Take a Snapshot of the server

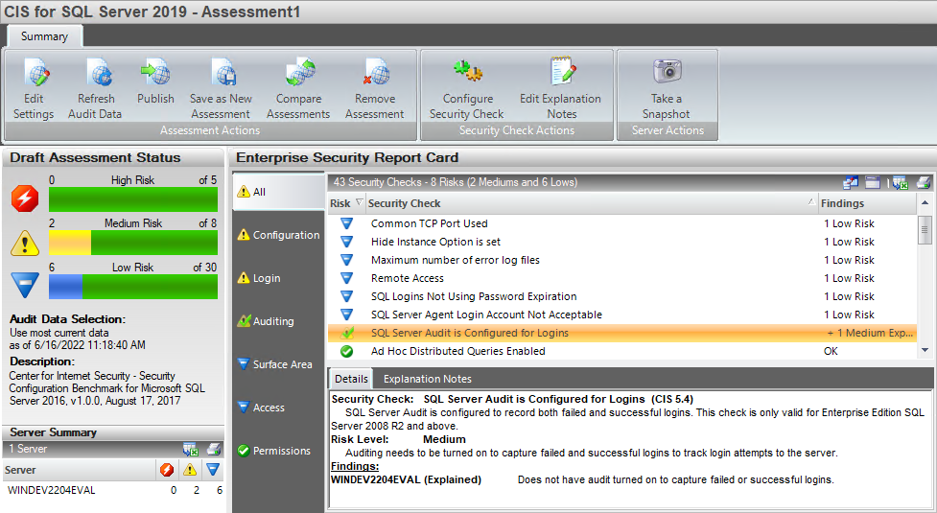pyautogui.click(x=667, y=88)
